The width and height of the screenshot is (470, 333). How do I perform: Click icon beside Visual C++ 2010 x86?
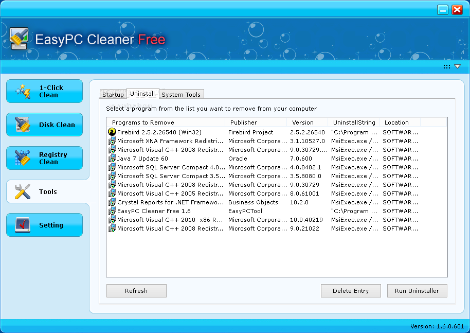[x=112, y=219]
